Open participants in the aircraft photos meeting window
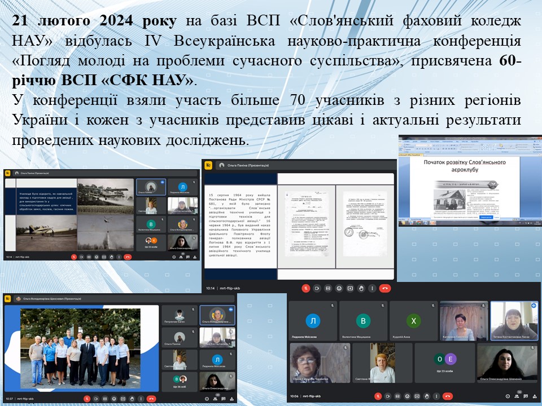This screenshot has height=406, width=542. coord(181,257)
